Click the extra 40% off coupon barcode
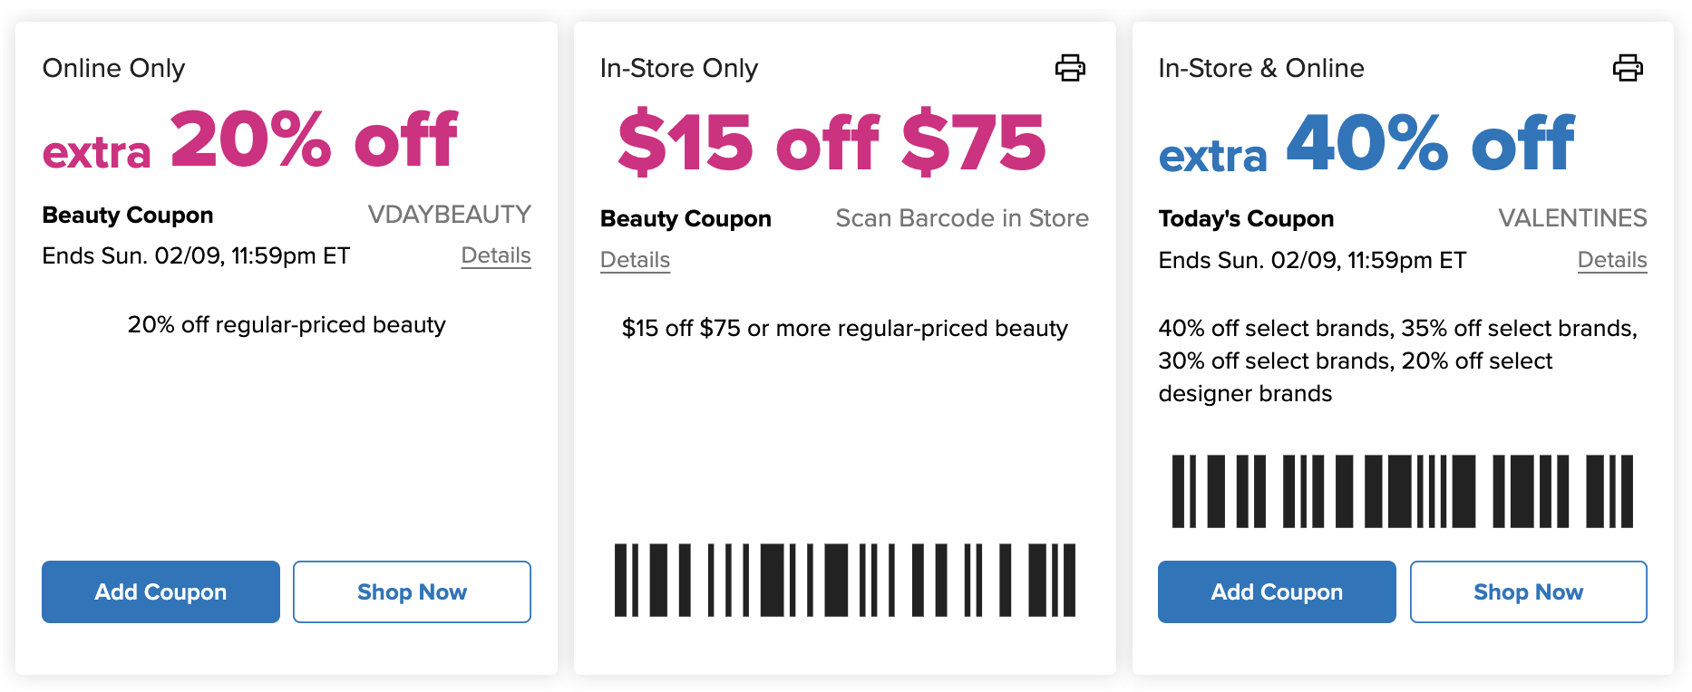This screenshot has width=1692, height=692. pos(1403,491)
